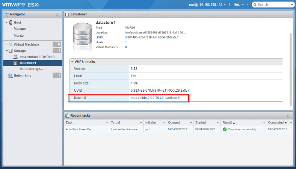Expand the Networking tree node
The height and width of the screenshot is (169, 296).
6,75
